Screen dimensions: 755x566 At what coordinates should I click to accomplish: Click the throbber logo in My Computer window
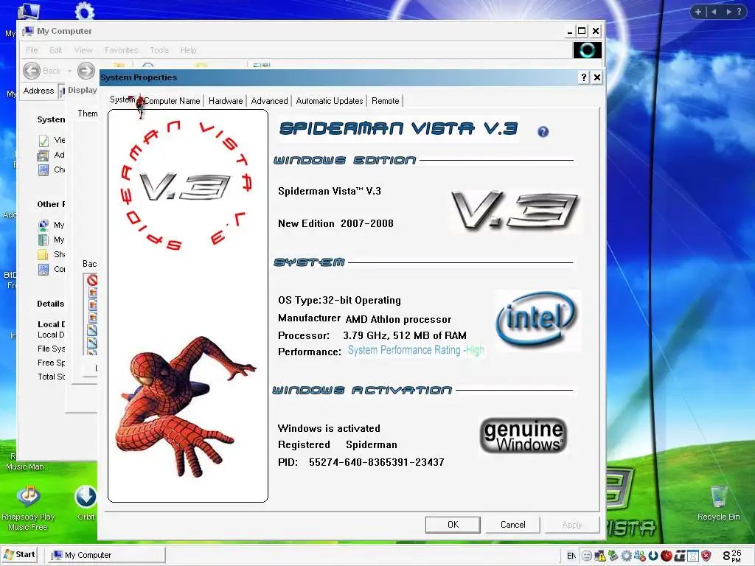[x=587, y=50]
